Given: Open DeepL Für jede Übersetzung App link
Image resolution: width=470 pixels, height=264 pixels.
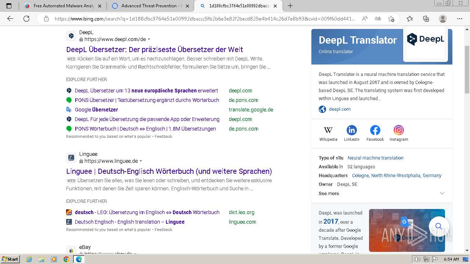Looking at the screenshot, I should click(x=147, y=119).
